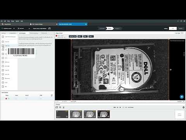Sort by the last results table column header
This screenshot has height=140, width=186.
click(41, 95)
